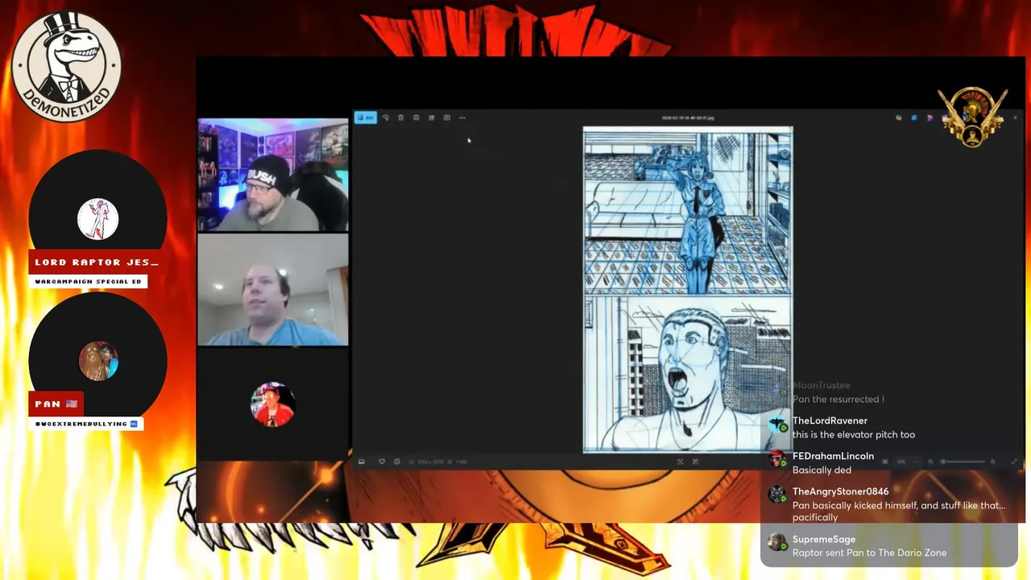Click the share icon in Photos toolbar
Image resolution: width=1031 pixels, height=580 pixels.
coord(431,118)
